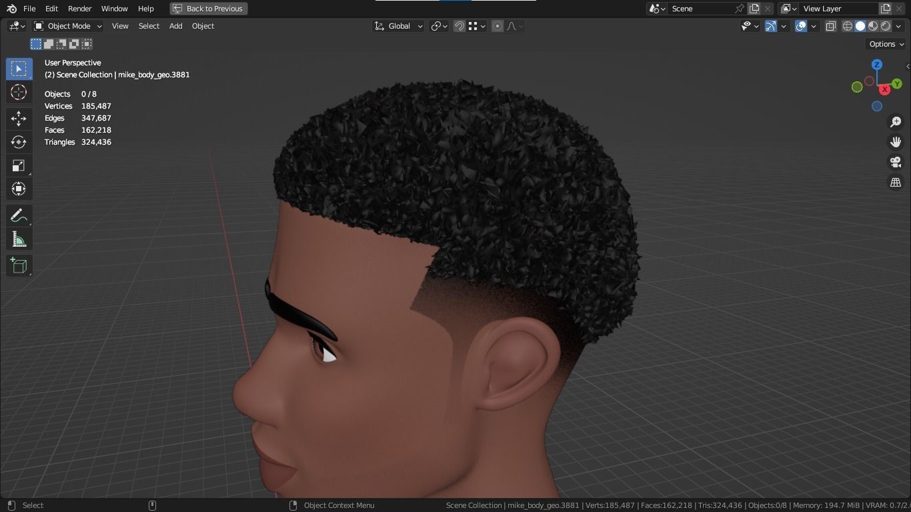Set selection mode to Extend
The height and width of the screenshot is (512, 911).
tap(49, 44)
